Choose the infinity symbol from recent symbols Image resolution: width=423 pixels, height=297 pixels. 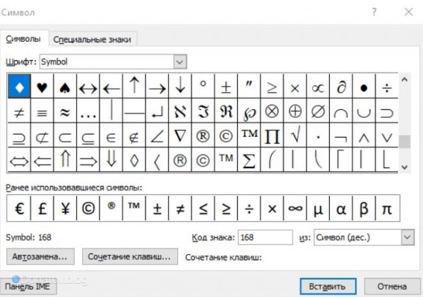point(295,209)
